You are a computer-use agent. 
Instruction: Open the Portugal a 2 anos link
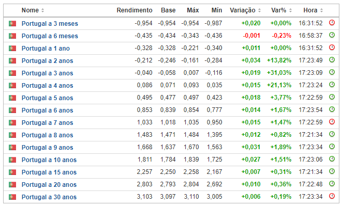[x=47, y=61]
